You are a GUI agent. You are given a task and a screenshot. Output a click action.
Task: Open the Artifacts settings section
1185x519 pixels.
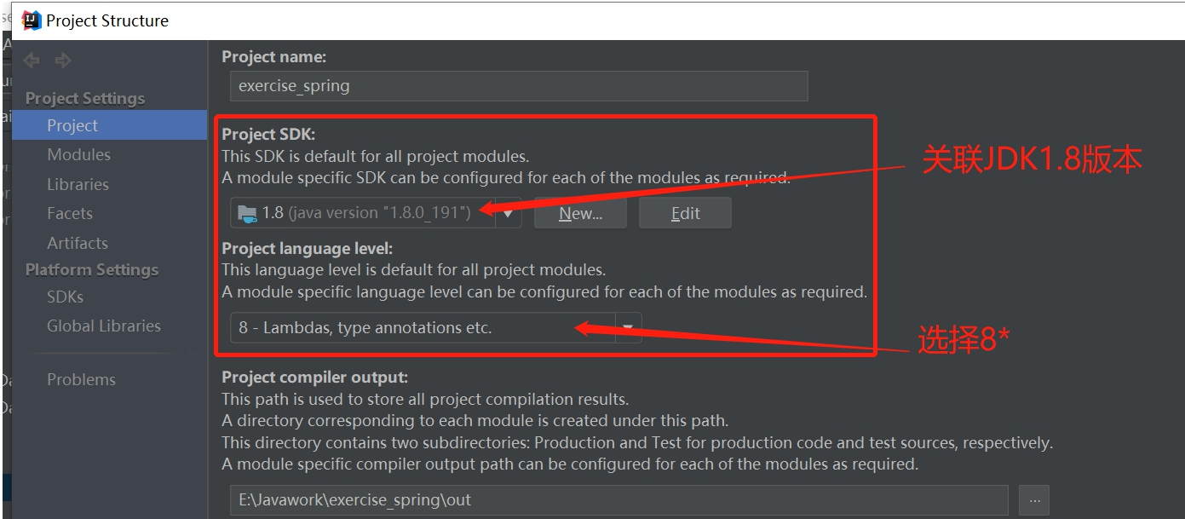[78, 243]
